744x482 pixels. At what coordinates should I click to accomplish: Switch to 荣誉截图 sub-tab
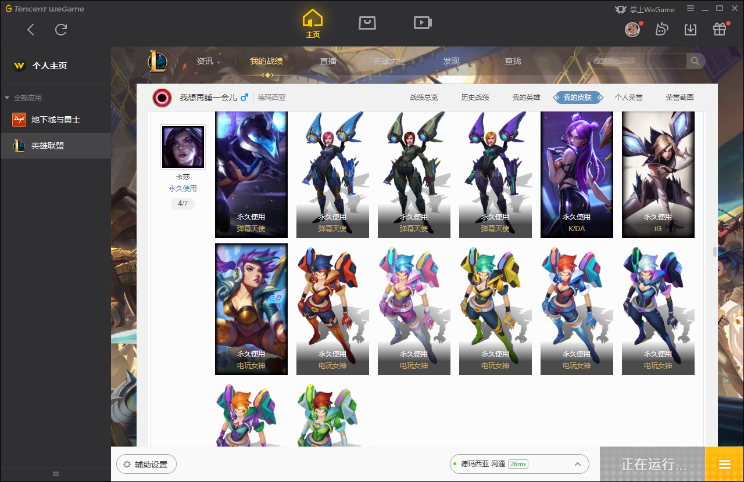(679, 98)
